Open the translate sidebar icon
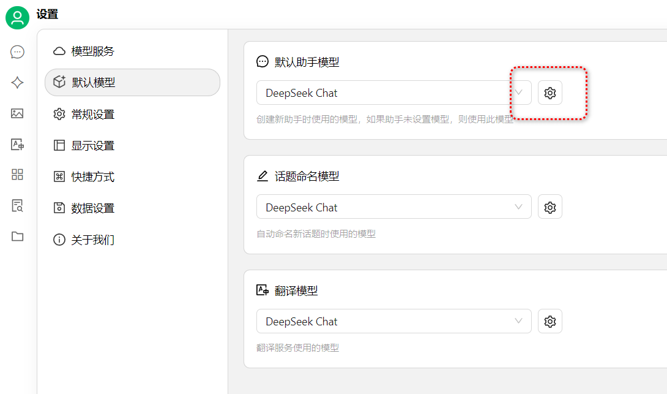The height and width of the screenshot is (394, 667). (x=17, y=145)
